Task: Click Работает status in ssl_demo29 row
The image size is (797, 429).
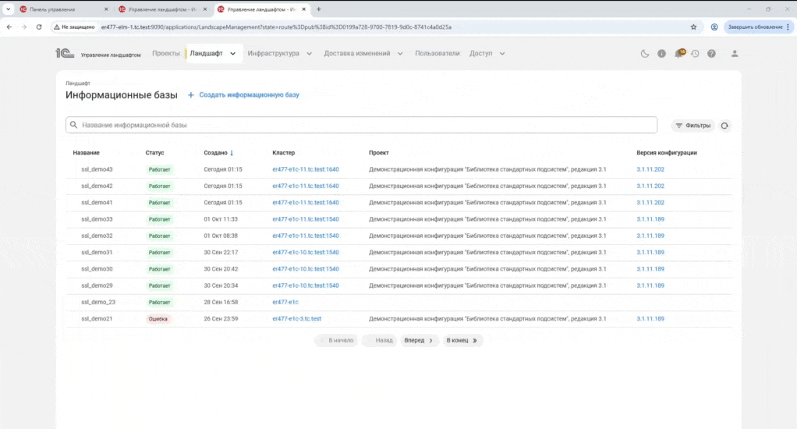Action: [159, 285]
